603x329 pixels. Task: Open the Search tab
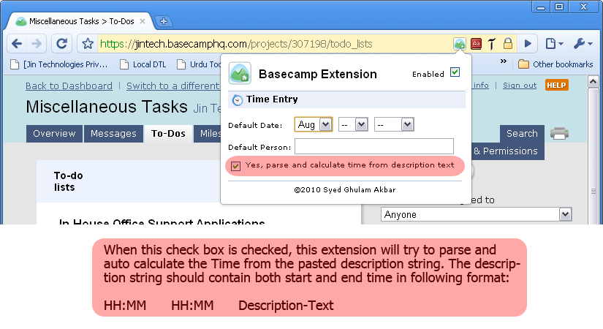522,134
